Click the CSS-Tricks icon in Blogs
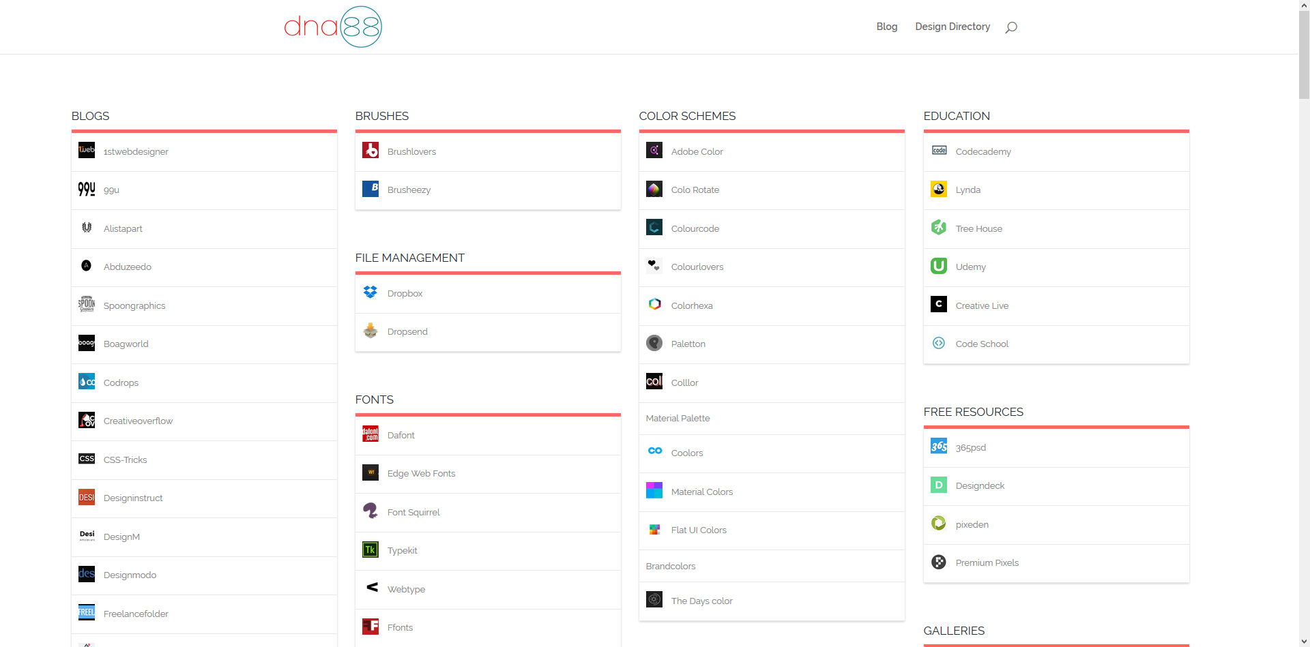Viewport: 1310px width, 647px height. click(x=87, y=459)
